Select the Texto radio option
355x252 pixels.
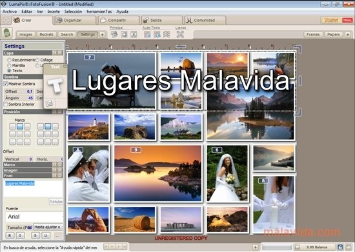pos(9,70)
